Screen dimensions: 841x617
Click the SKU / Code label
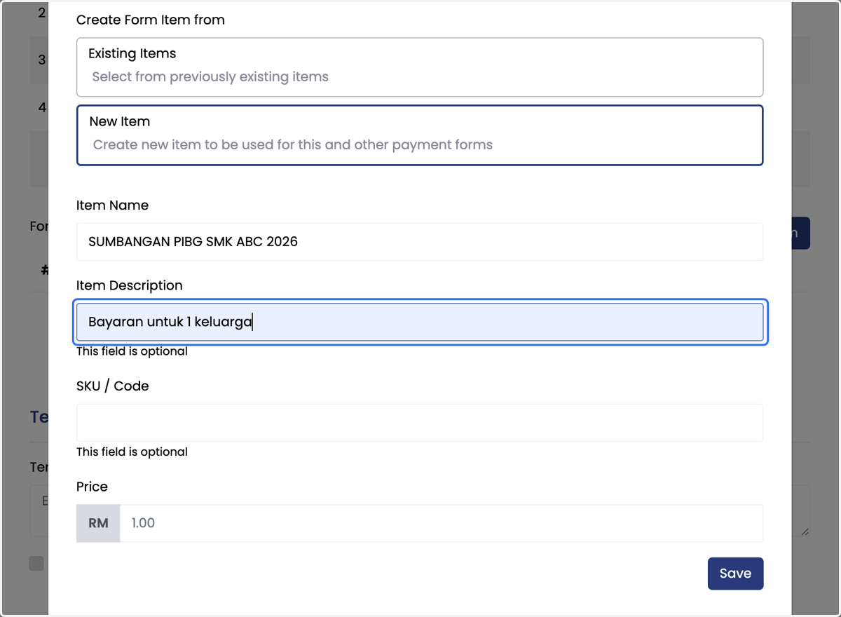pyautogui.click(x=113, y=386)
